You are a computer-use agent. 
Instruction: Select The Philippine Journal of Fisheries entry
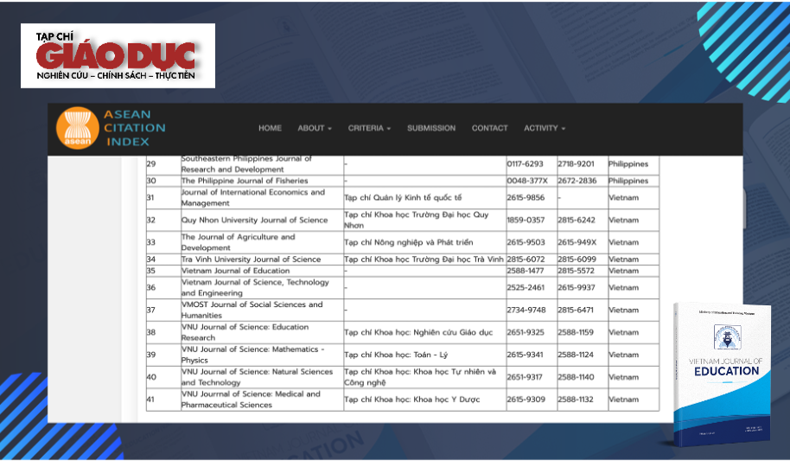(245, 181)
